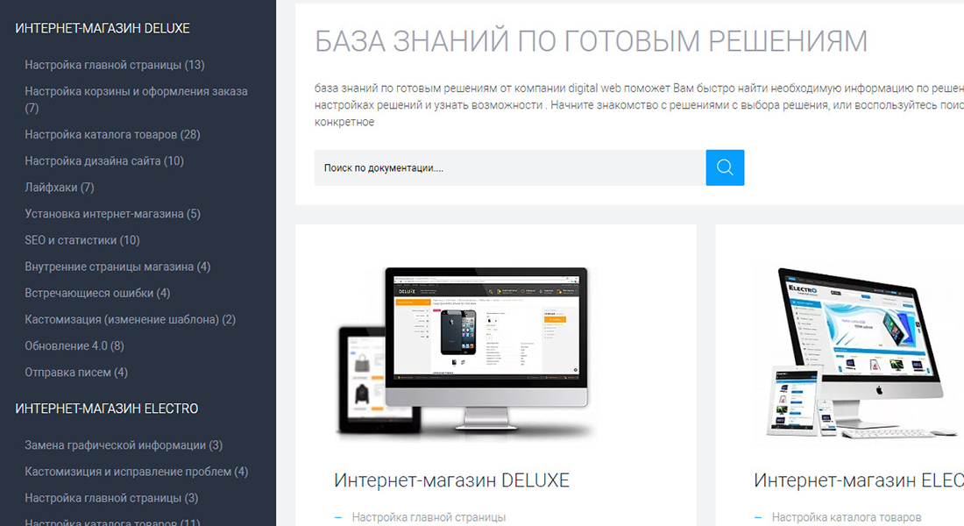
Task: Go to Настройка дизайна сайта (10)
Action: coord(104,161)
